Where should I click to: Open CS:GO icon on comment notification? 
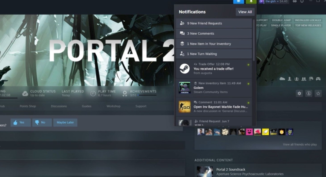tap(185, 107)
